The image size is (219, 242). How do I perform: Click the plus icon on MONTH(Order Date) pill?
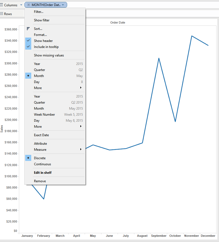pyautogui.click(x=29, y=5)
